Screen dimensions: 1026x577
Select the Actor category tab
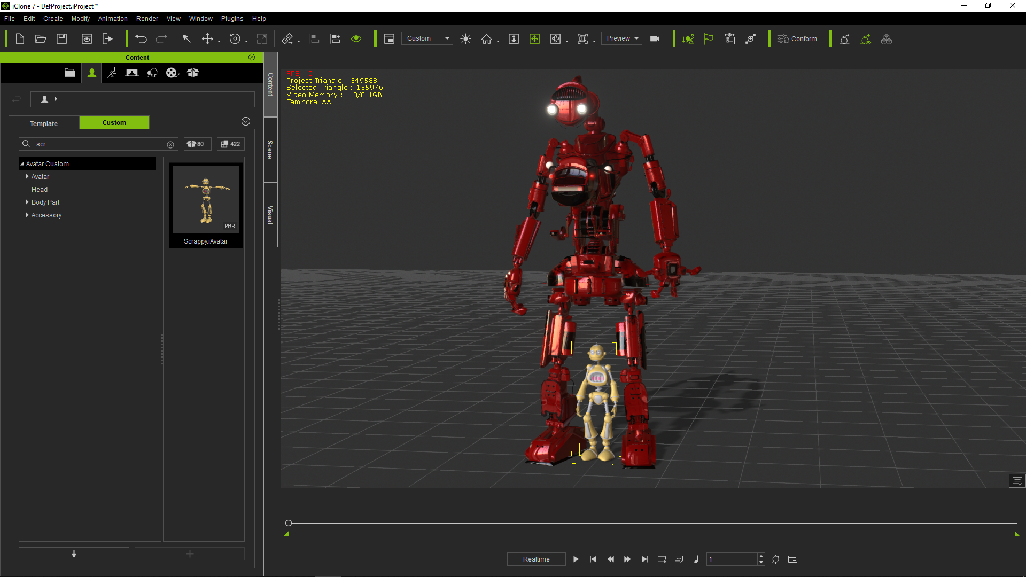[92, 73]
